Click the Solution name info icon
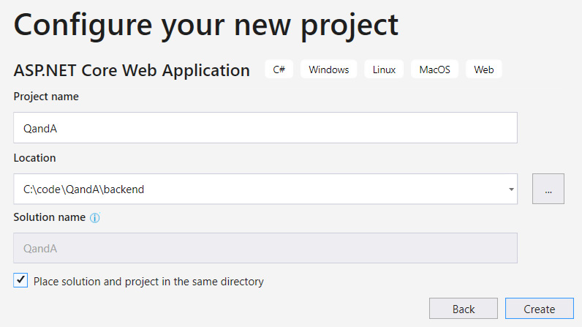 coord(95,218)
